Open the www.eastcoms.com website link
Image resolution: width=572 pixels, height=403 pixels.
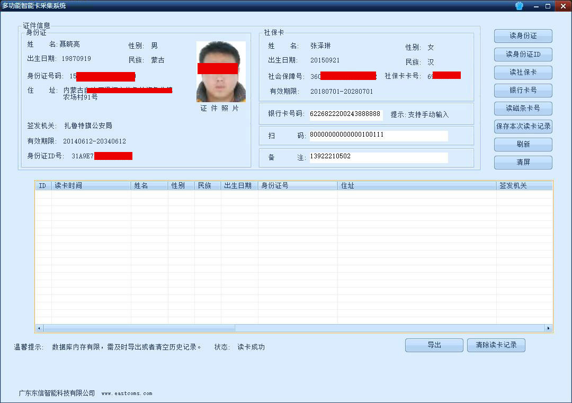[x=127, y=393]
